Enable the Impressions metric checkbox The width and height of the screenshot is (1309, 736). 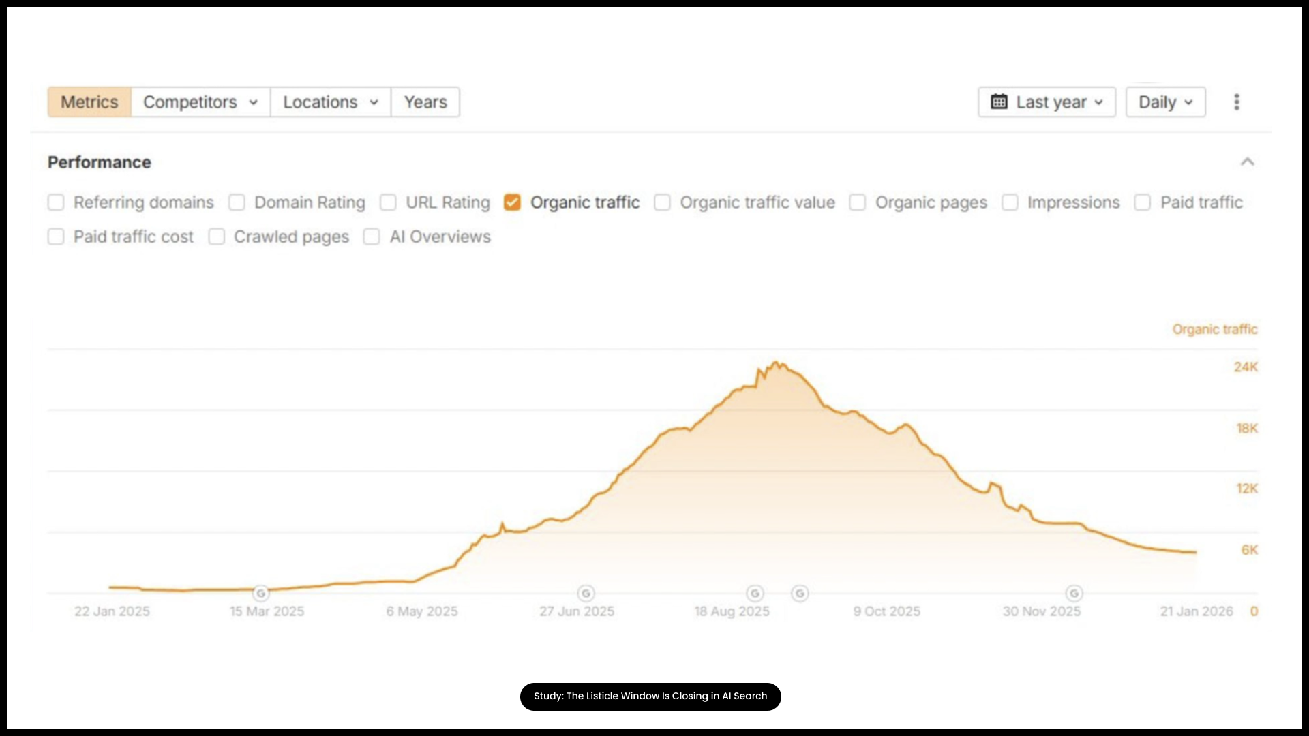[1010, 202]
